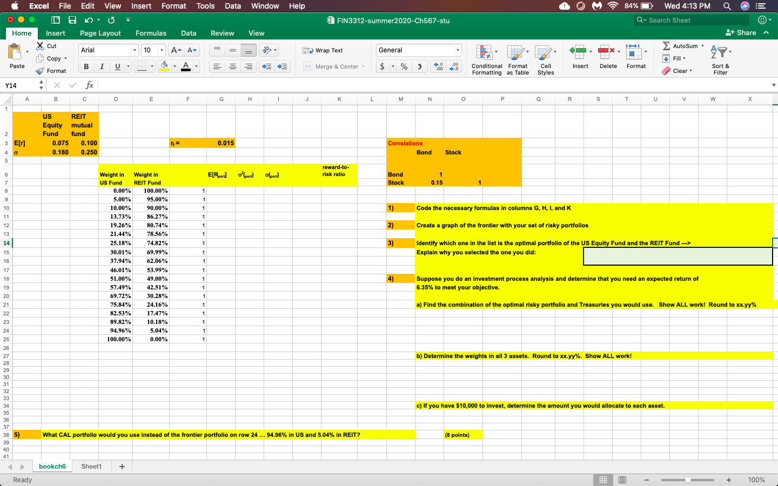Increase font size with the larger A icon

pos(176,50)
